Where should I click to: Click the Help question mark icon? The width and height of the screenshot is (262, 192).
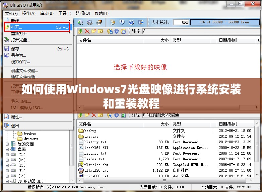point(131,22)
